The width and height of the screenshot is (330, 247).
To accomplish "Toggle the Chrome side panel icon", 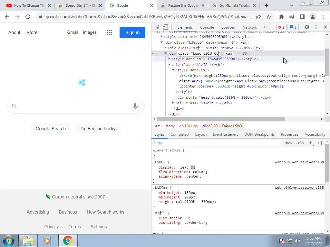I will [302, 17].
